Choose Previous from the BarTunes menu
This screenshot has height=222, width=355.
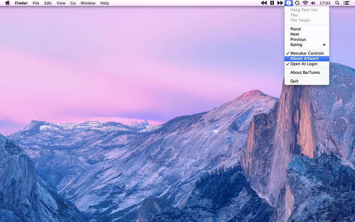(x=298, y=40)
